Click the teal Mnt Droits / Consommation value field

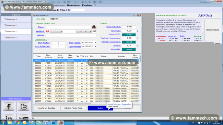129,42
